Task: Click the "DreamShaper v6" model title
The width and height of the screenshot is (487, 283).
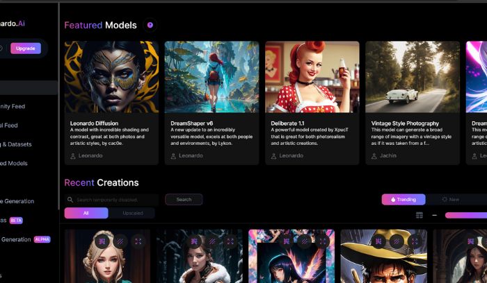Action: coord(191,123)
